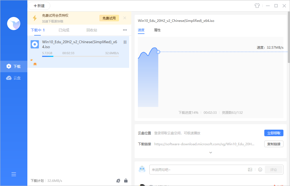Open the 云盘 cloud disk section
Image resolution: width=290 pixels, height=186 pixels.
pos(14,78)
